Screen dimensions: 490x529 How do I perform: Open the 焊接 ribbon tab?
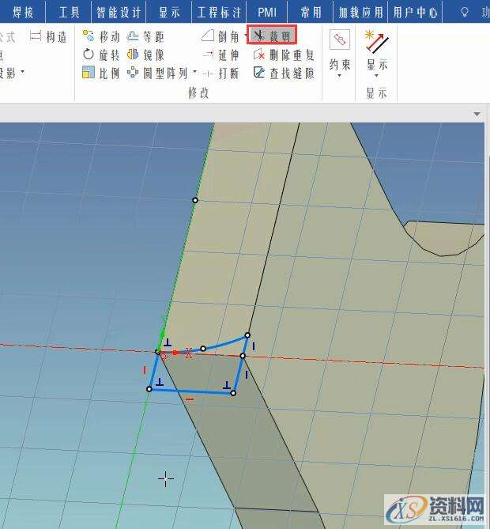tap(23, 13)
